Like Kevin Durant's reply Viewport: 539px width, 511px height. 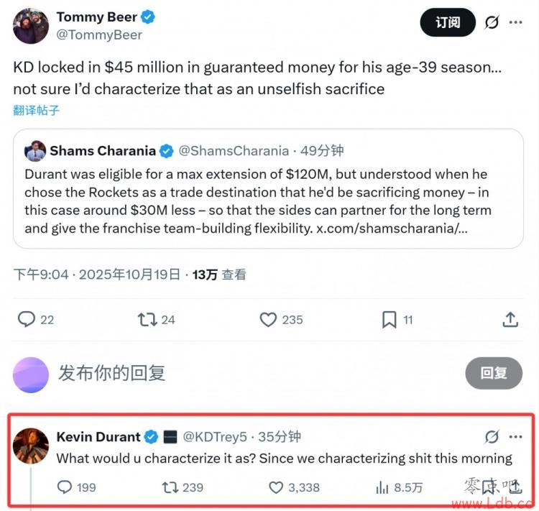277,487
